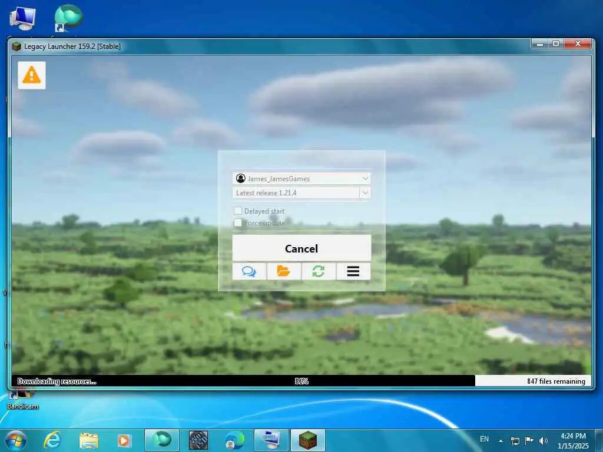Open the volume speaker tray icon
The height and width of the screenshot is (452, 603).
pyautogui.click(x=543, y=440)
